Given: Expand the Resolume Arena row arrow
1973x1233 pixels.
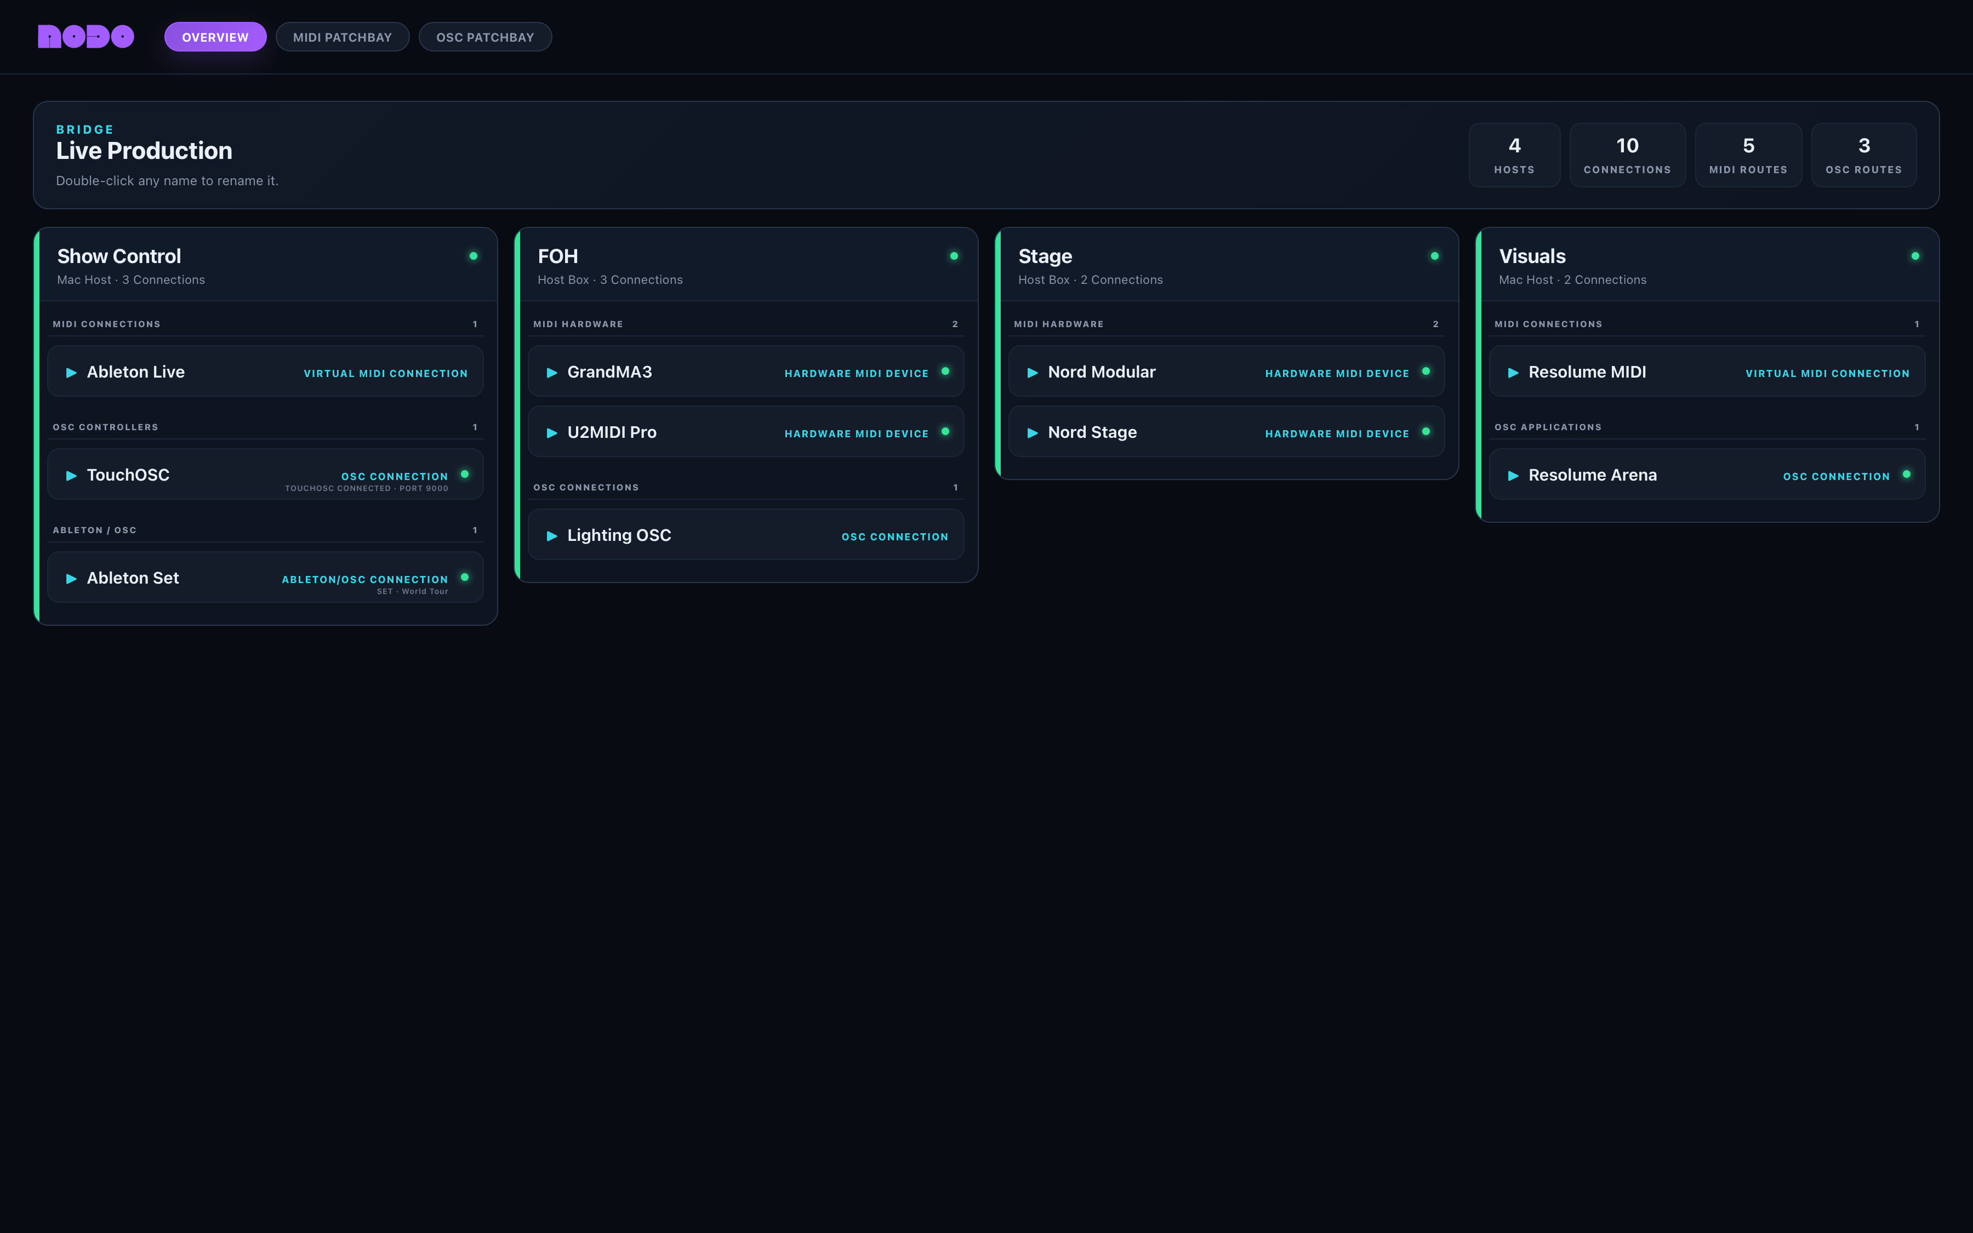Looking at the screenshot, I should coord(1513,476).
